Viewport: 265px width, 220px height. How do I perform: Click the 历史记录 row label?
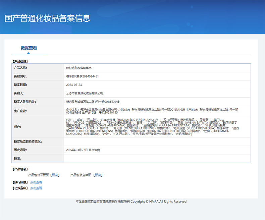coord(20,150)
